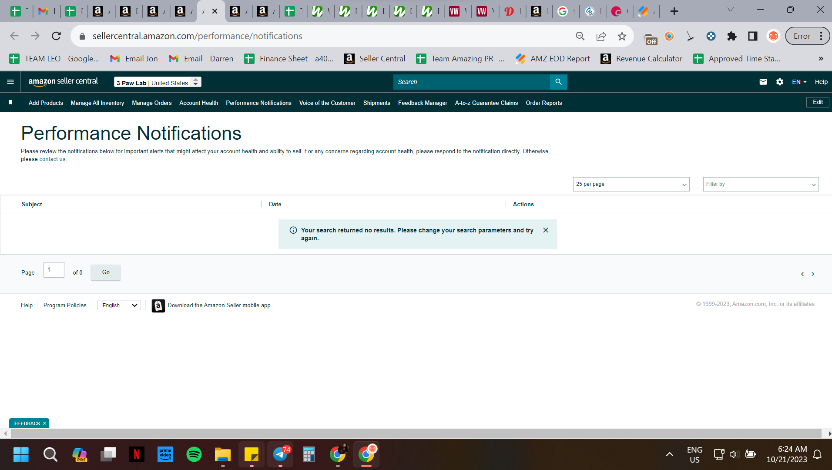Open the Help link in the header
Image resolution: width=832 pixels, height=470 pixels.
click(821, 82)
